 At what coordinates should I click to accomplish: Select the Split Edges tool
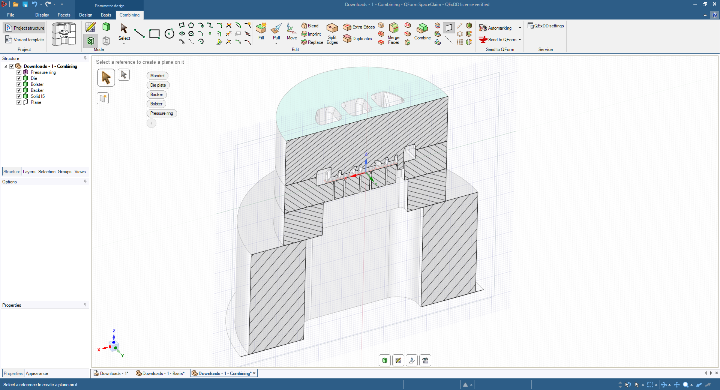tap(332, 34)
